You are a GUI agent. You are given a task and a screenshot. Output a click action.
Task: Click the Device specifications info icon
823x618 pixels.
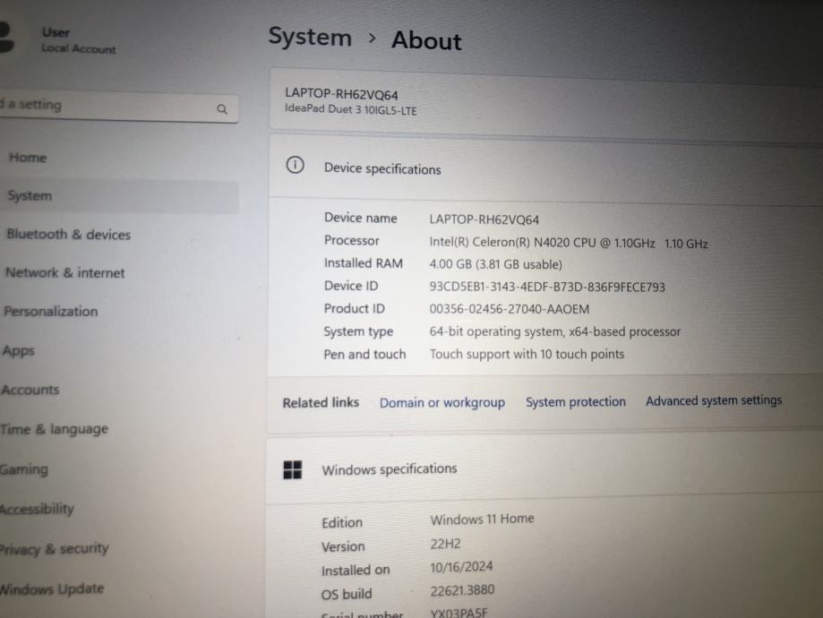point(295,166)
